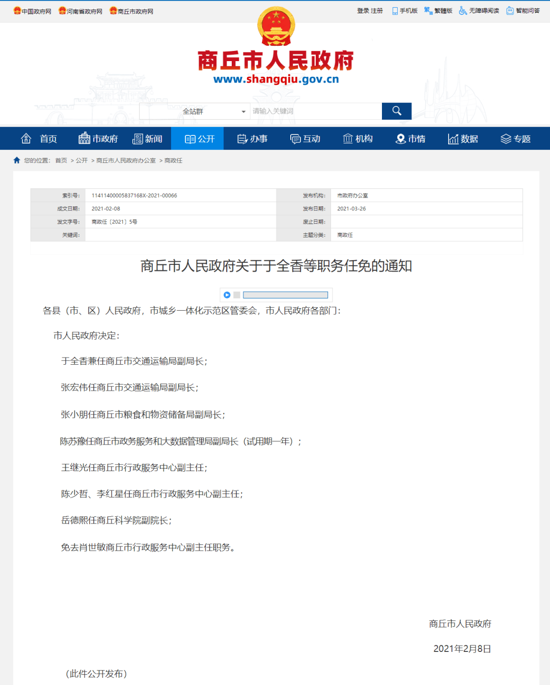Click the national emblem logo
The image size is (550, 685).
[x=276, y=26]
